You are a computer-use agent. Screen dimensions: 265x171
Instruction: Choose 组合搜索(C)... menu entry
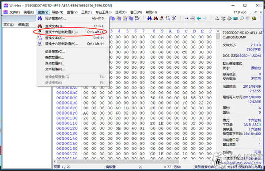pyautogui.click(x=72, y=52)
